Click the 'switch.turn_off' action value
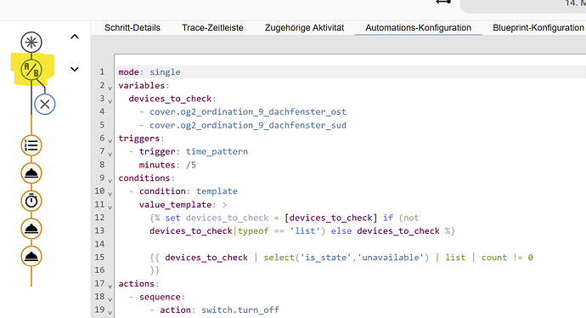The width and height of the screenshot is (586, 318). pyautogui.click(x=240, y=310)
